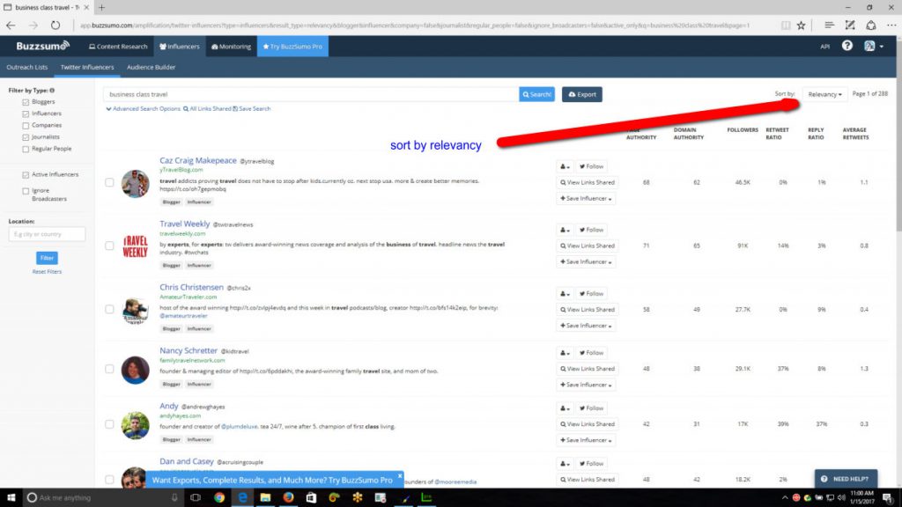Open the NEED HELP? widget
902x507 pixels.
coord(846,479)
